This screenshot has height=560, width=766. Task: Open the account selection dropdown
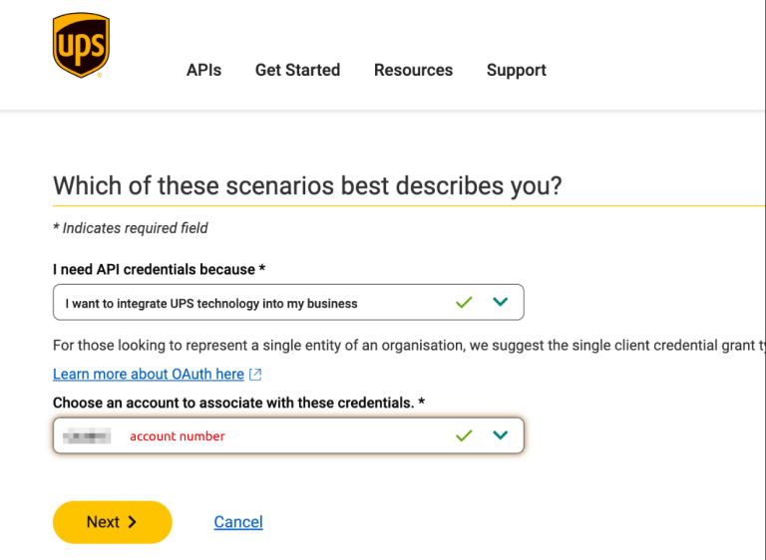[288, 435]
